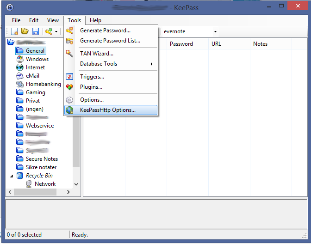This screenshot has width=311, height=244.
Task: Click the Triggers menu icon
Action: 69,77
